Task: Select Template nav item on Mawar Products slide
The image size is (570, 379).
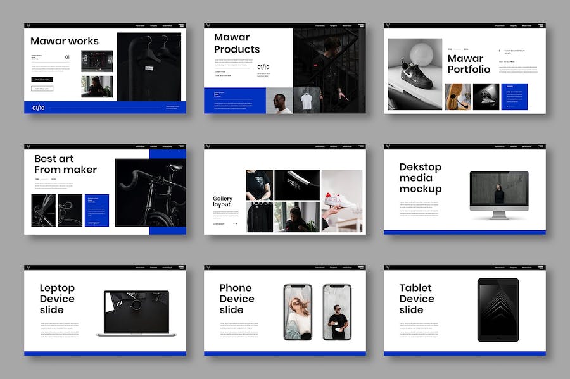Action: pyautogui.click(x=333, y=26)
